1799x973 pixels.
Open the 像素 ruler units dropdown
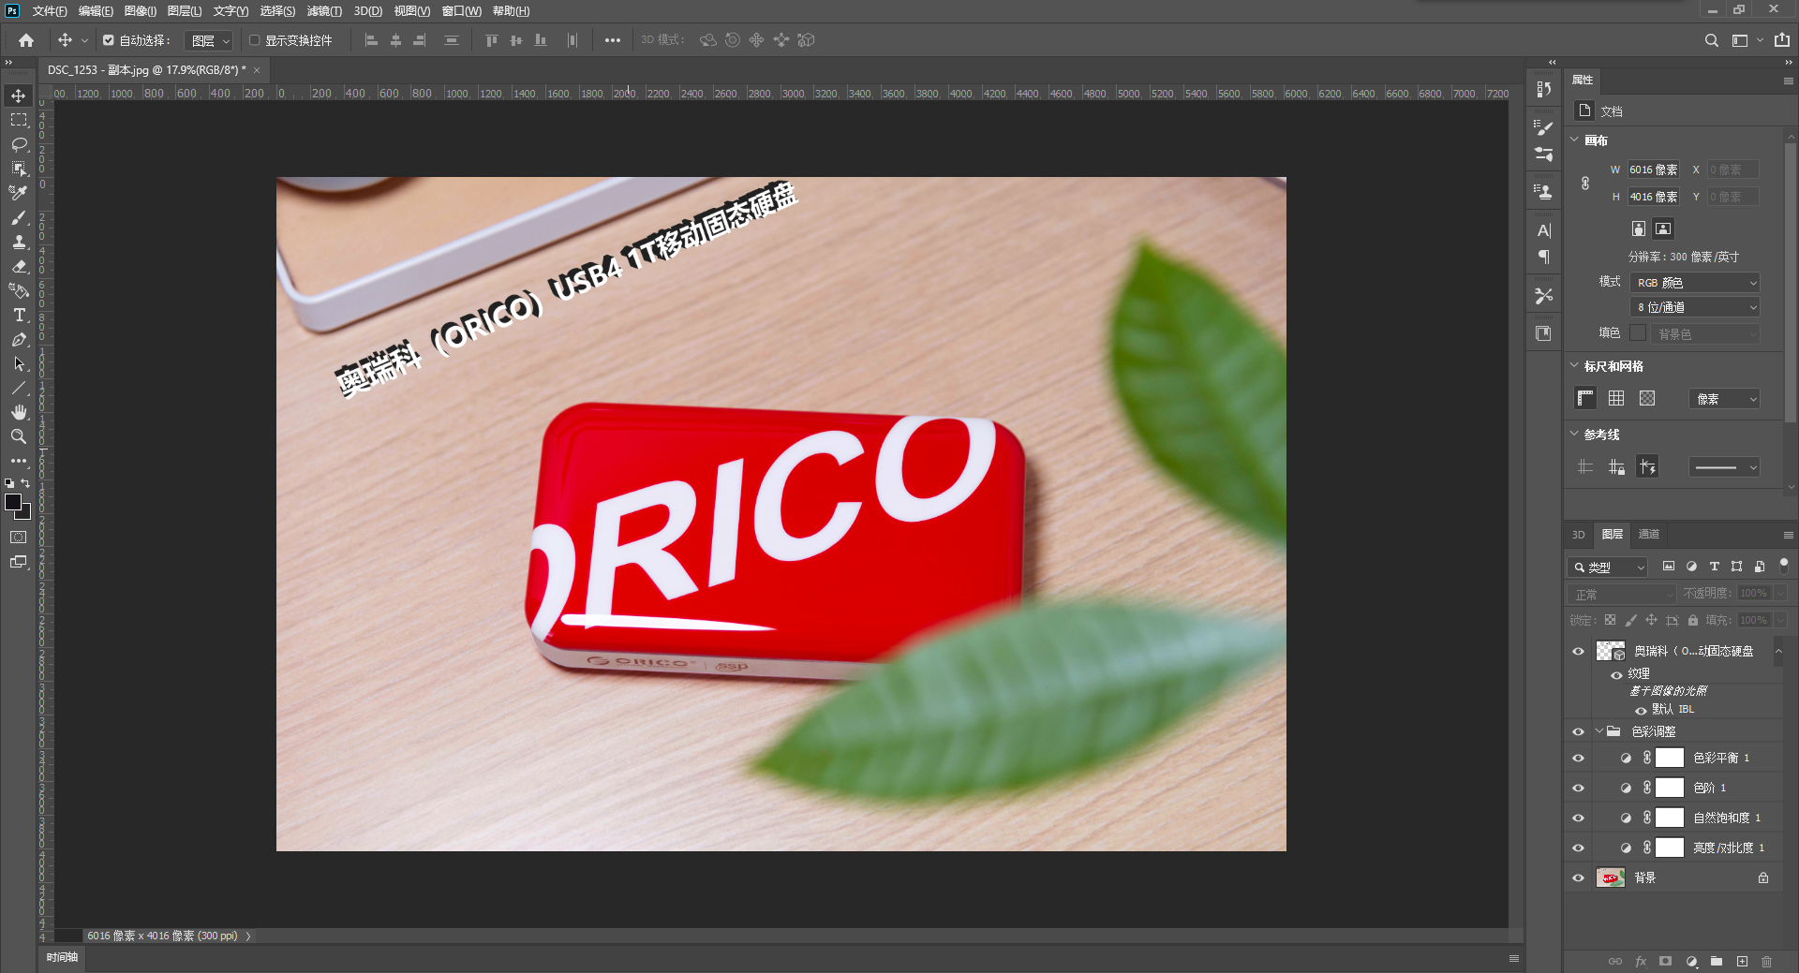(x=1725, y=399)
